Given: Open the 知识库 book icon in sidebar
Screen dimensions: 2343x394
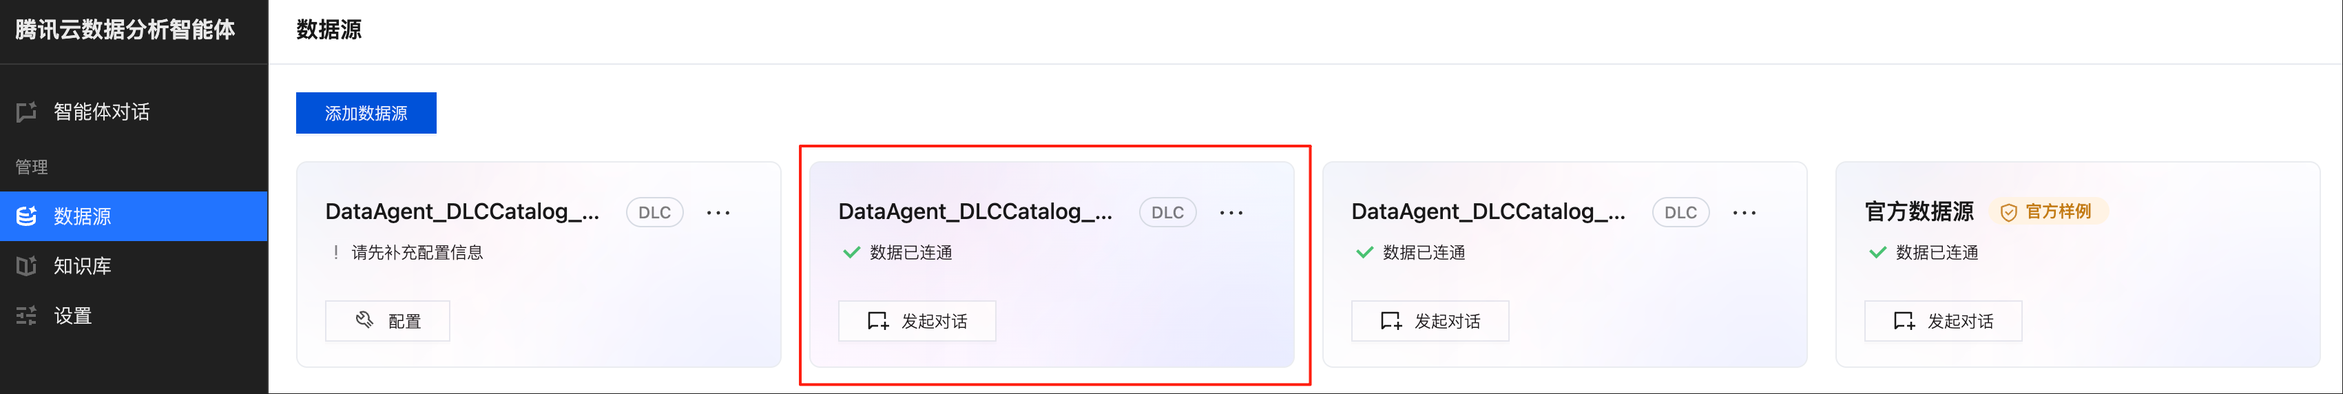Looking at the screenshot, I should (x=26, y=266).
